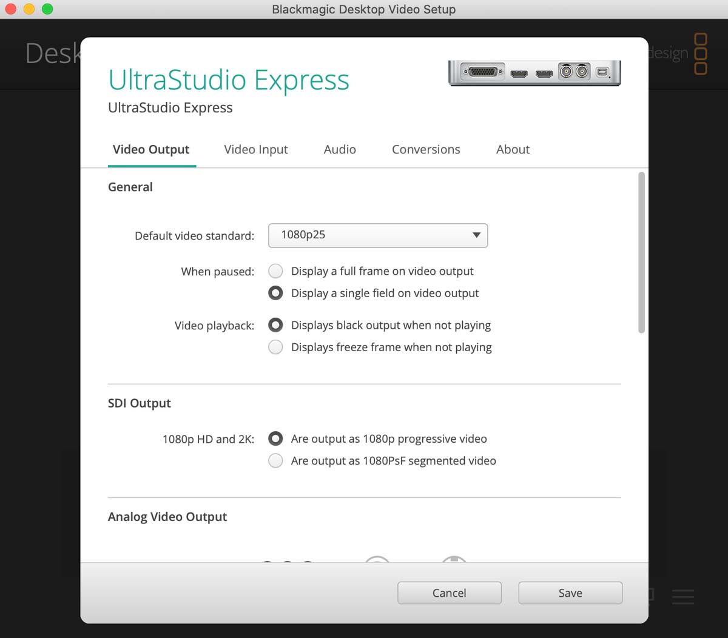Select output as 1080p progressive video
Image resolution: width=728 pixels, height=638 pixels.
click(275, 438)
